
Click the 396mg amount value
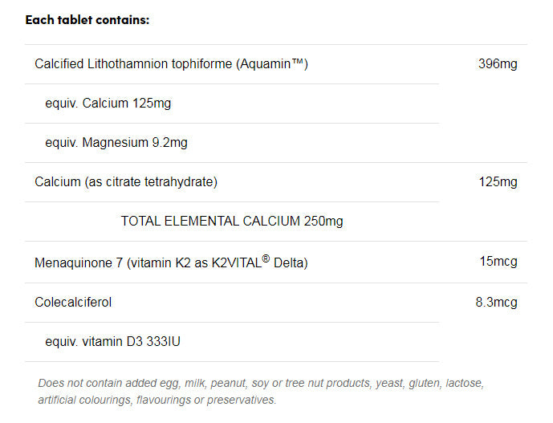498,64
